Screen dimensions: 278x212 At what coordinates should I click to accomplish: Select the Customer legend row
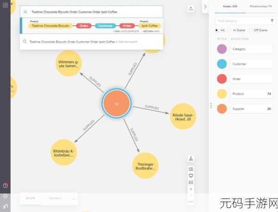[252, 64]
